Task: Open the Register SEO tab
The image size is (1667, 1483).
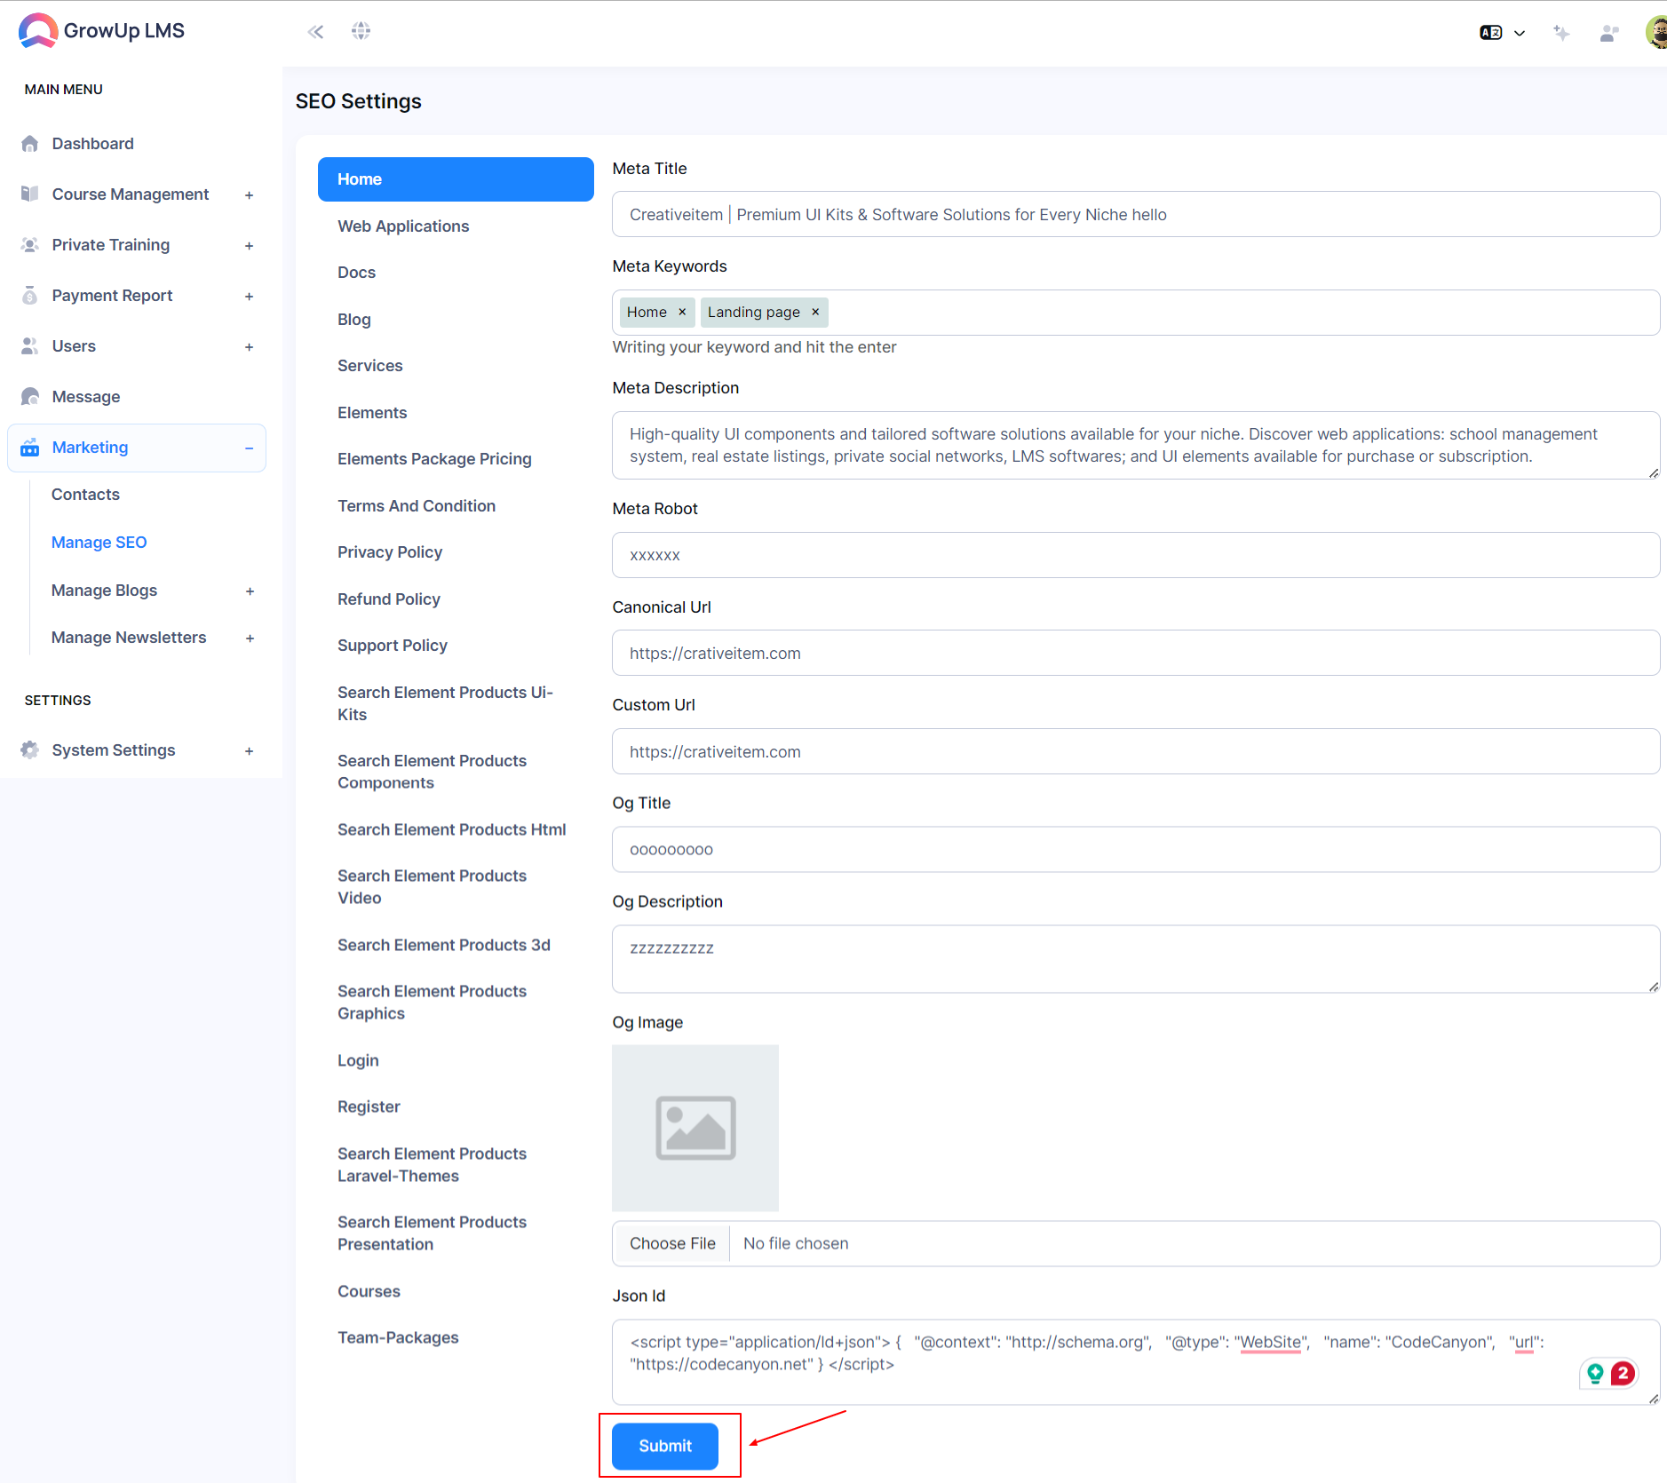Action: tap(369, 1106)
